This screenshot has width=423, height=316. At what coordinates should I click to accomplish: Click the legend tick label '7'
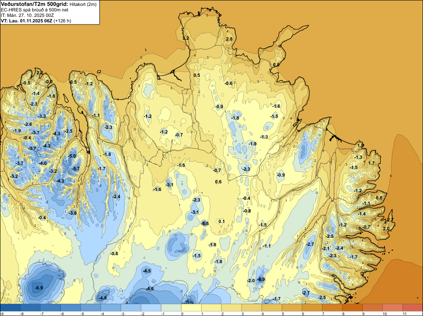tap(323, 313)
